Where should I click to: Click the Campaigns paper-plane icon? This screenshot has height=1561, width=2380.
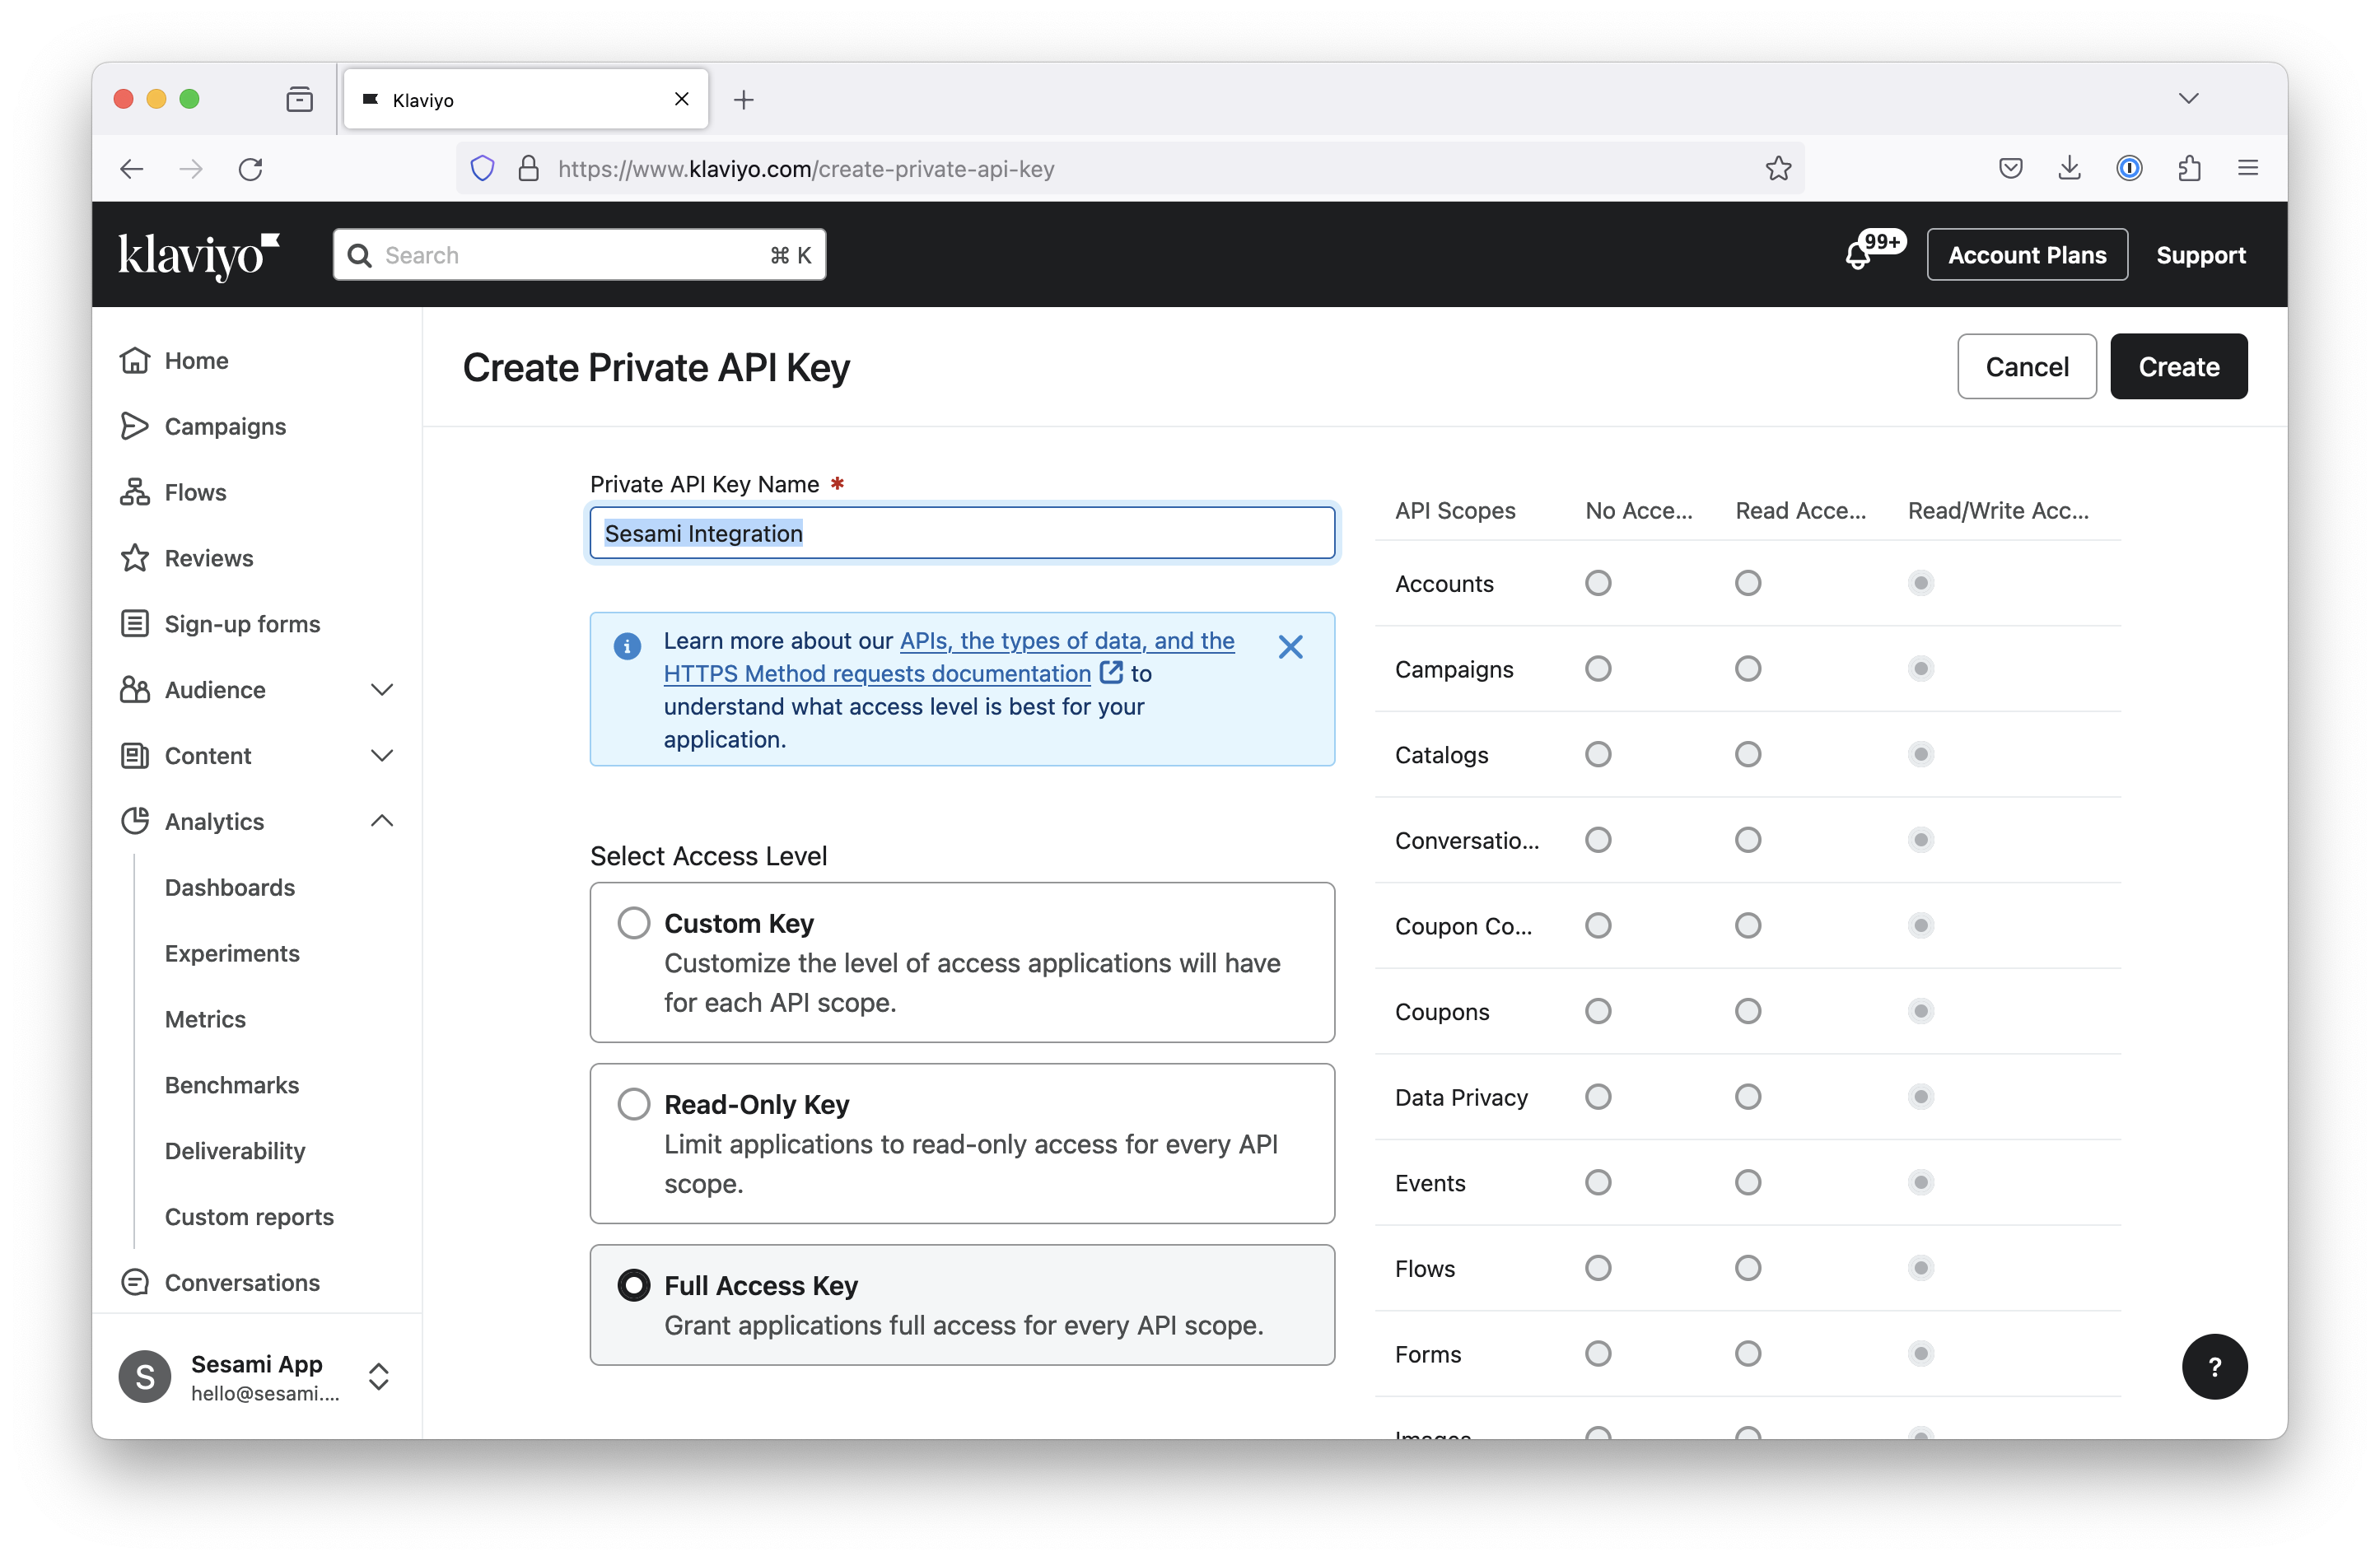pyautogui.click(x=135, y=426)
